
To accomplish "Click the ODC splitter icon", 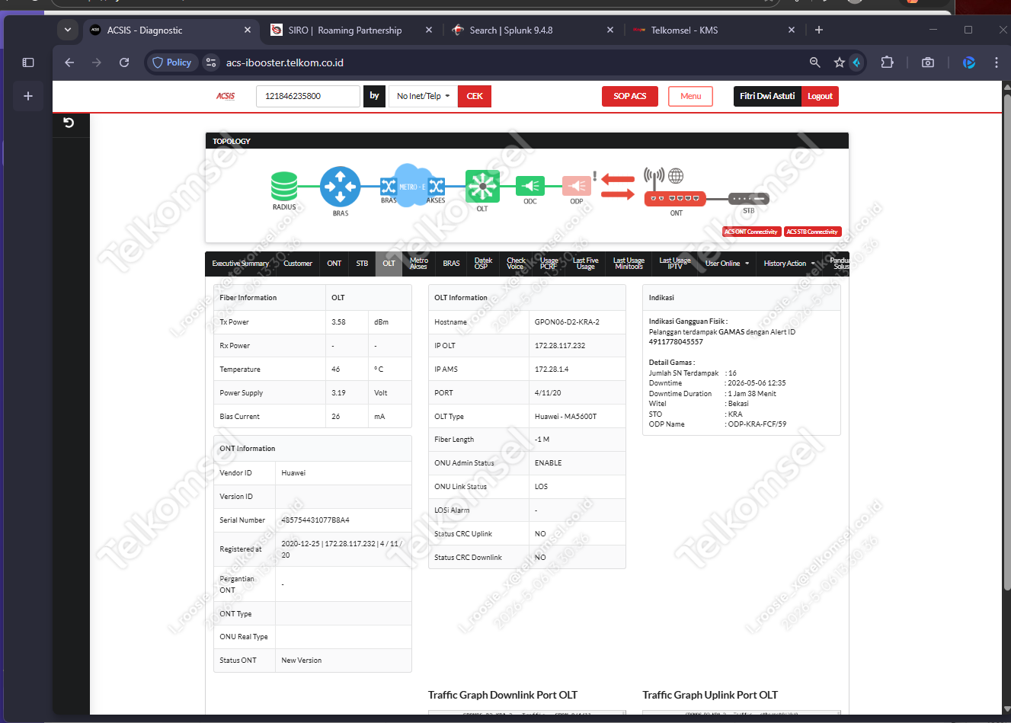I will 530,186.
